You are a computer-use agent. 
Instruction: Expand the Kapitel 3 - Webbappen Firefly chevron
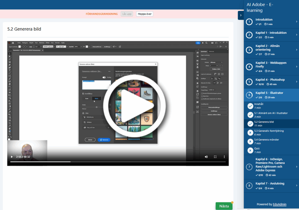(x=297, y=67)
